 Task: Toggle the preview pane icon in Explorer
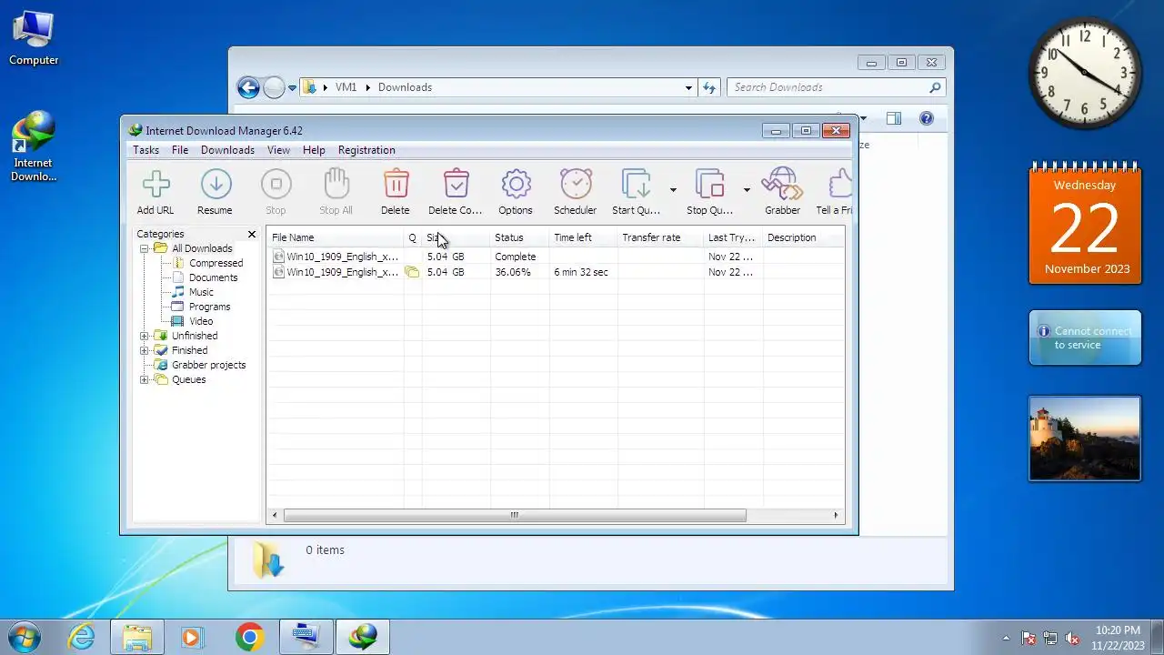click(894, 118)
